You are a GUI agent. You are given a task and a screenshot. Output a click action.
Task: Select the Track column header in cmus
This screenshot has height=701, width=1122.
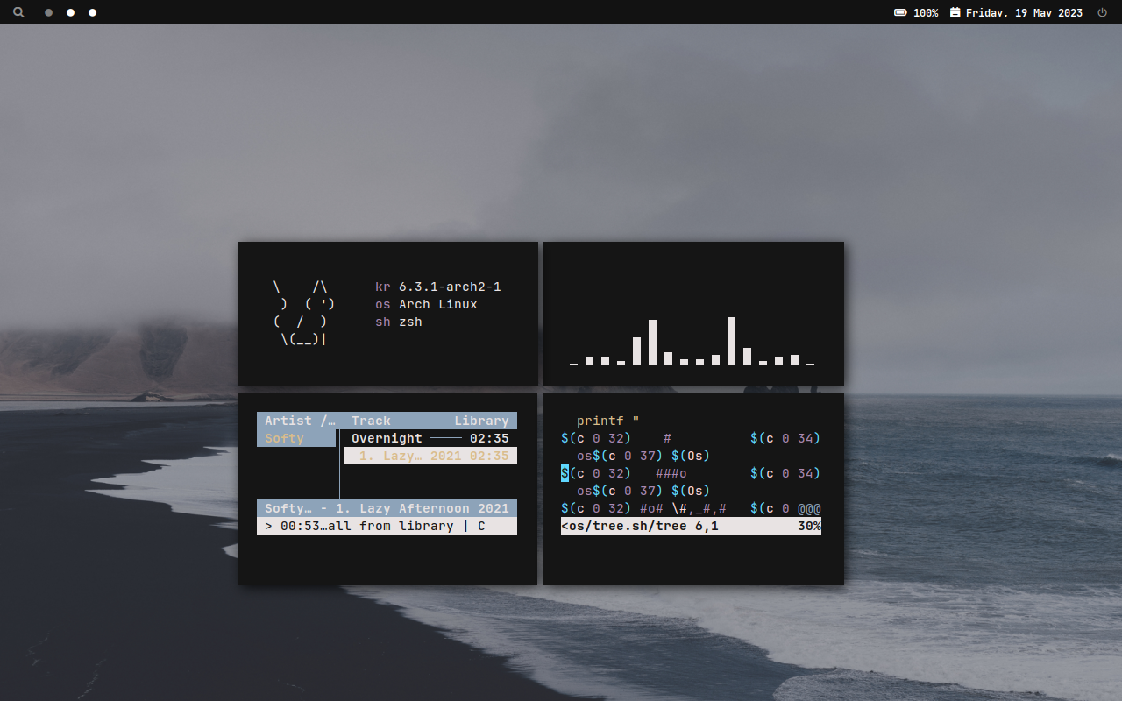coord(371,421)
